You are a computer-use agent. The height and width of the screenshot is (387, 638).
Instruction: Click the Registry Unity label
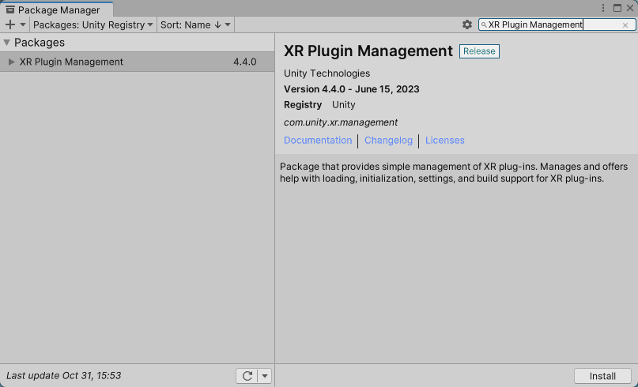(x=319, y=105)
